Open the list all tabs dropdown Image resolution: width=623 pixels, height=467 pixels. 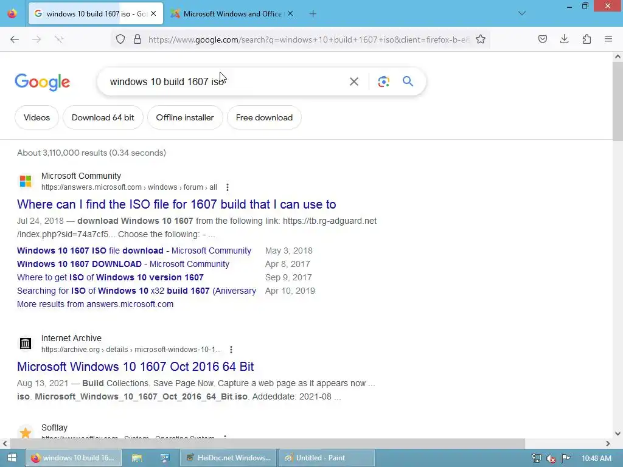pyautogui.click(x=521, y=13)
